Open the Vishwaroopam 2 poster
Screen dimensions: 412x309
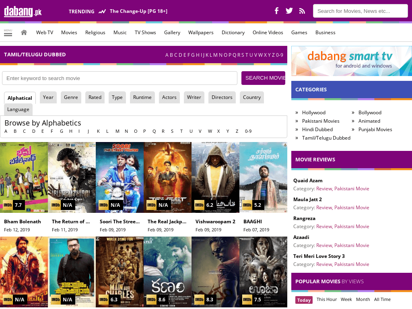(x=216, y=177)
